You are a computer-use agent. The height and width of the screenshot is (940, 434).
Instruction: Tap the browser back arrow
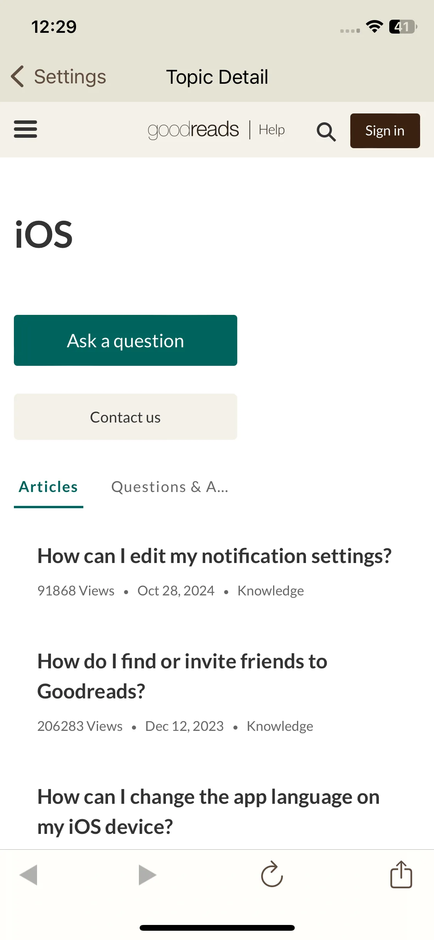[29, 874]
